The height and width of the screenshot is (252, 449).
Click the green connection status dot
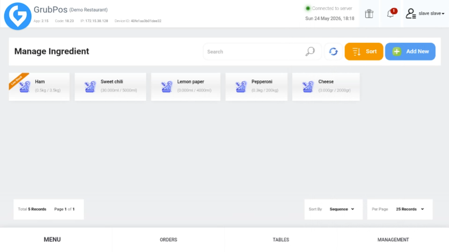click(308, 8)
